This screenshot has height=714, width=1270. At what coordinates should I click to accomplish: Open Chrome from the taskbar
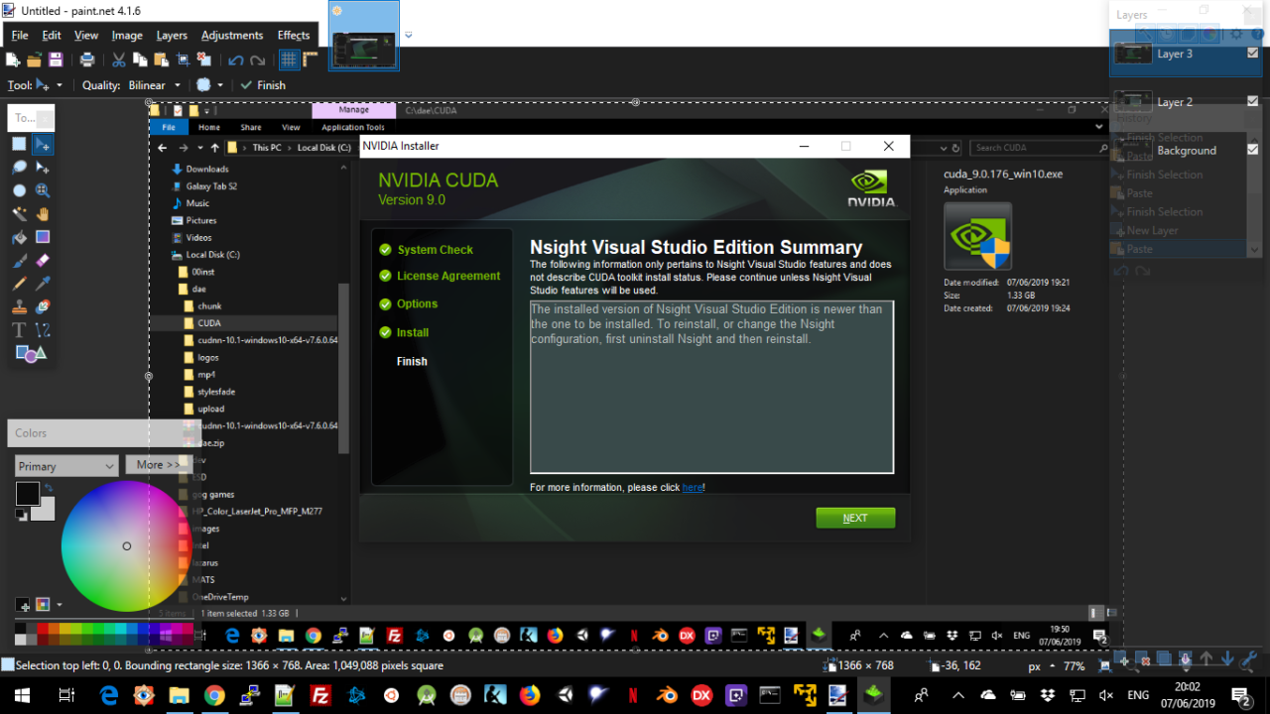[214, 695]
